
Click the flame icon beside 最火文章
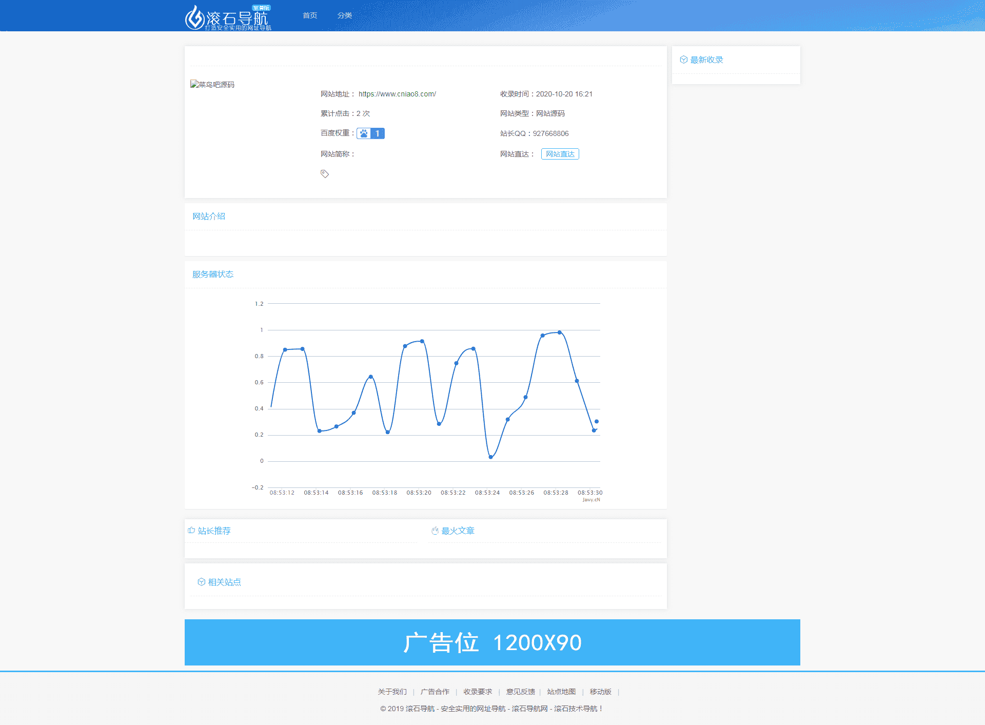click(x=435, y=531)
